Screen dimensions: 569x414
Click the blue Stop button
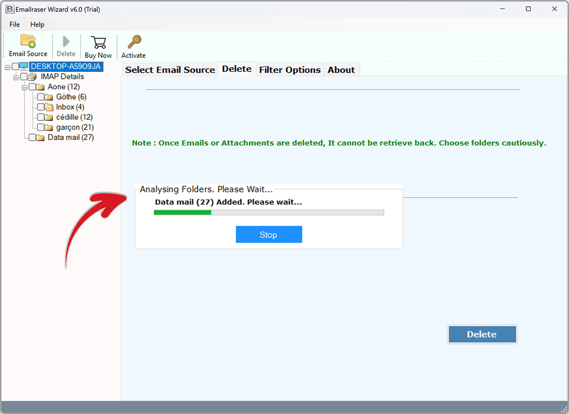click(x=269, y=235)
